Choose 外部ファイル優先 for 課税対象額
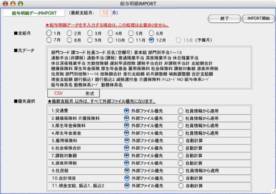The image size is (276, 194). [126, 156]
